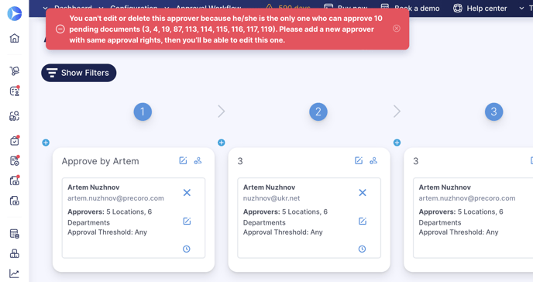This screenshot has width=533, height=282.
Task: Open Help center in top bar
Action: tap(480, 9)
